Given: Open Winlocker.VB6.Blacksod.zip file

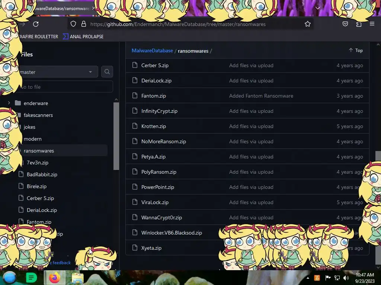Looking at the screenshot, I should [172, 233].
